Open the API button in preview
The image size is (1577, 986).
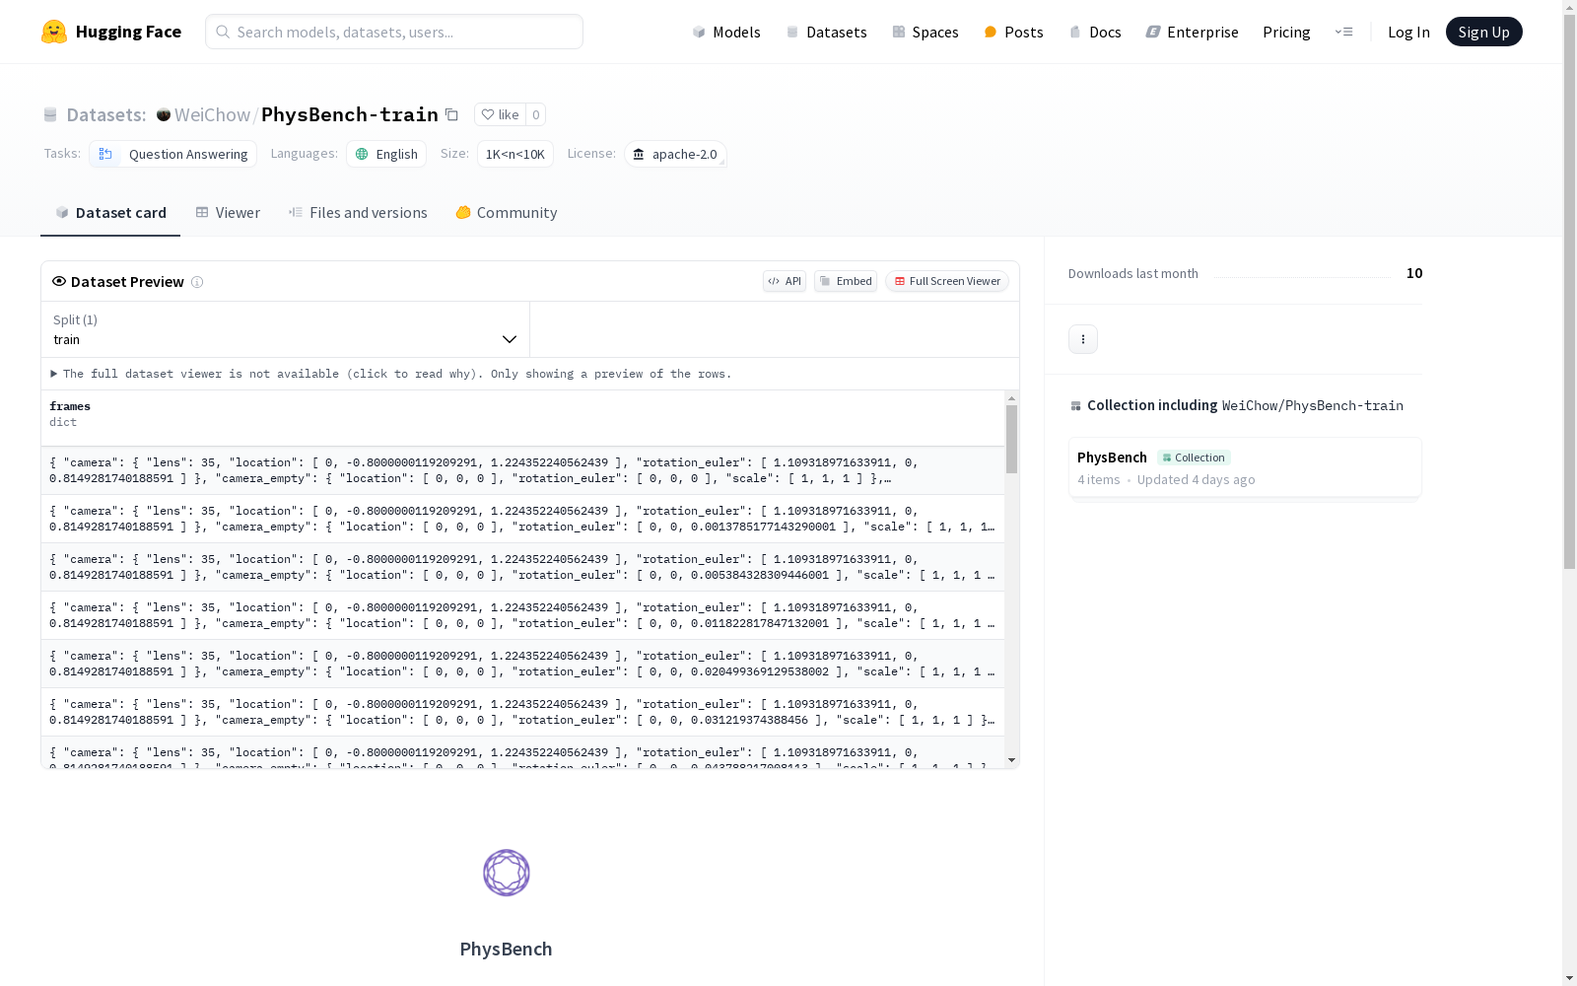point(785,281)
